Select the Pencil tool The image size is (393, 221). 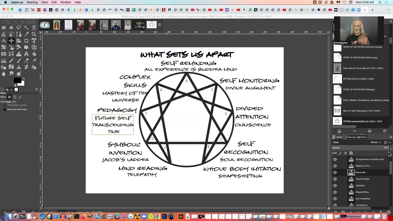click(11, 60)
